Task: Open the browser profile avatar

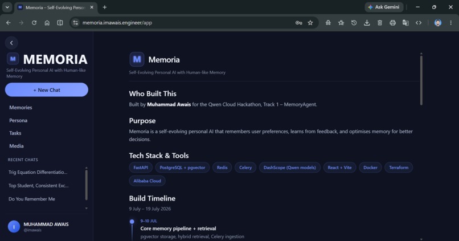Action: click(437, 23)
